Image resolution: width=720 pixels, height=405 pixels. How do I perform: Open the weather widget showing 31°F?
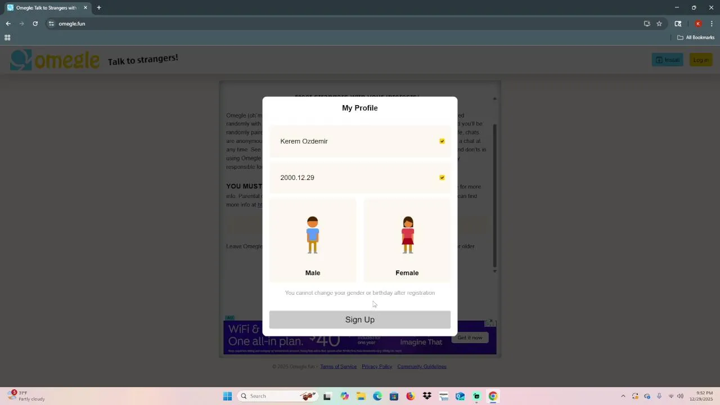[26, 396]
